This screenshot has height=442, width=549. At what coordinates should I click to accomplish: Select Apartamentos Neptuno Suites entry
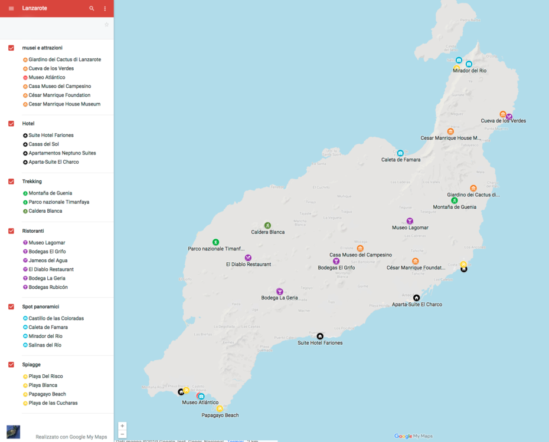pyautogui.click(x=63, y=153)
